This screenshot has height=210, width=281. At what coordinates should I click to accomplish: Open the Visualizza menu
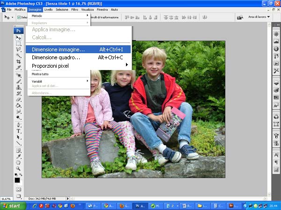pos(88,10)
